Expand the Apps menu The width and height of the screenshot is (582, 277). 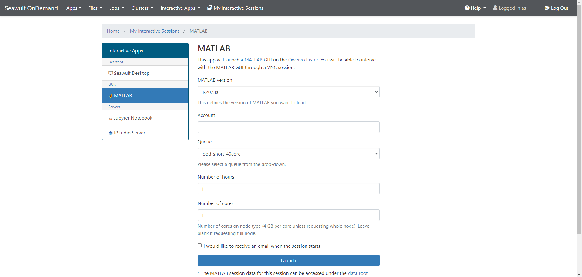point(74,8)
